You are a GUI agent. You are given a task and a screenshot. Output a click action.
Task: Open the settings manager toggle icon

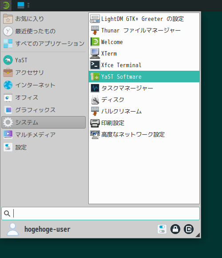162,229
